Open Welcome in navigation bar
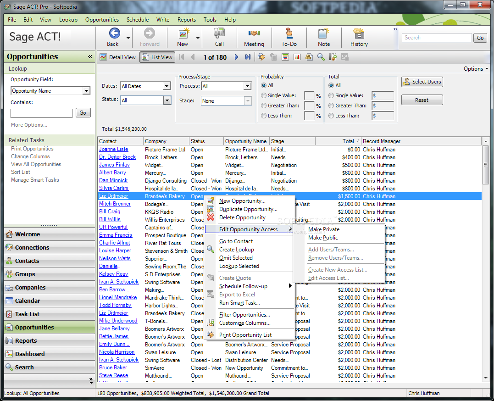 point(50,234)
